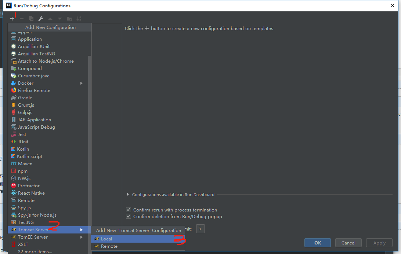
Task: Click the Maven m icon
Action: point(14,163)
